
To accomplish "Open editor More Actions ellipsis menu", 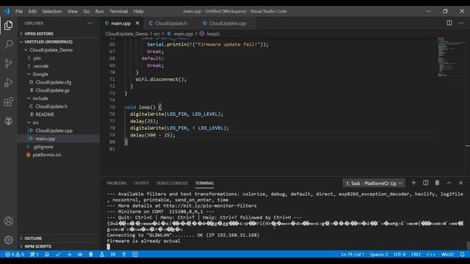I will [x=460, y=23].
